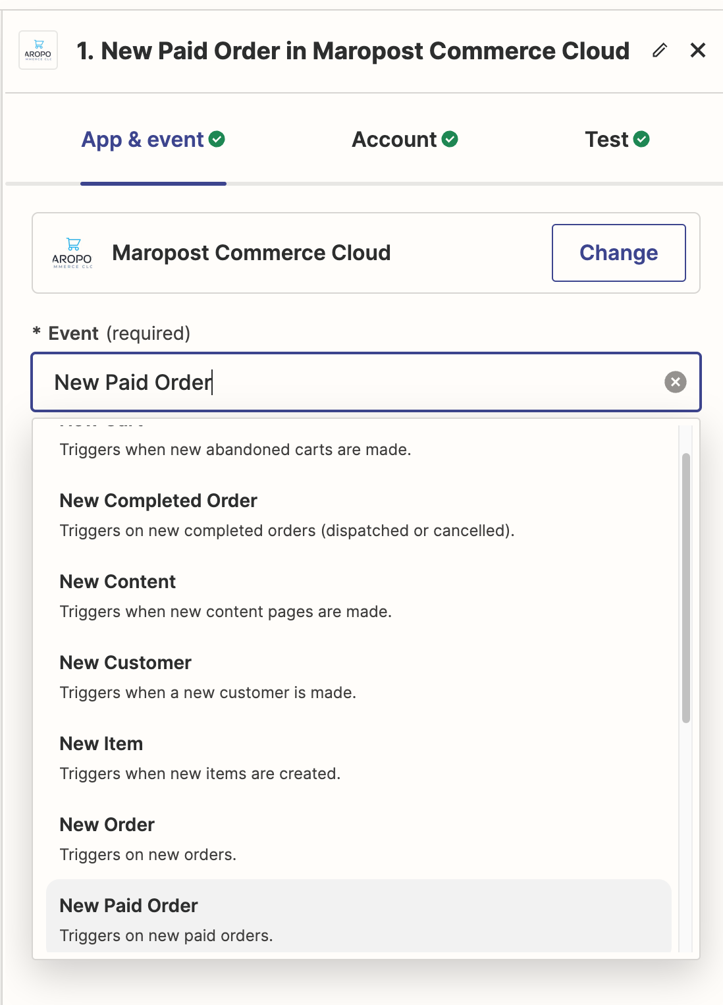Click the step title New Paid Order in Maropost
The width and height of the screenshot is (723, 1005).
(x=353, y=51)
